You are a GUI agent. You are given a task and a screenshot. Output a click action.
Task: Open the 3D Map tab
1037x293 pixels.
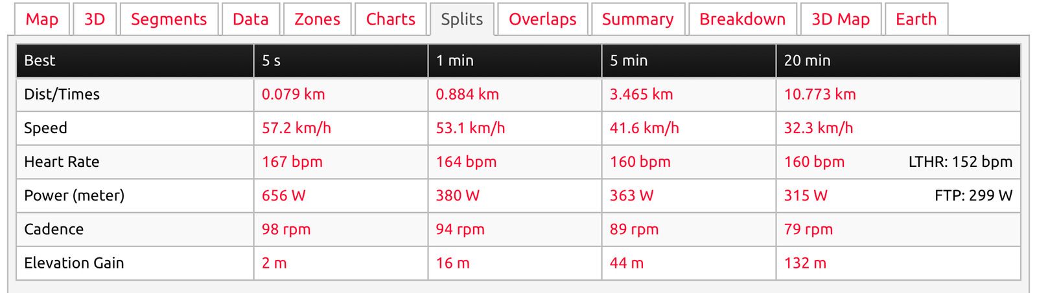[841, 19]
